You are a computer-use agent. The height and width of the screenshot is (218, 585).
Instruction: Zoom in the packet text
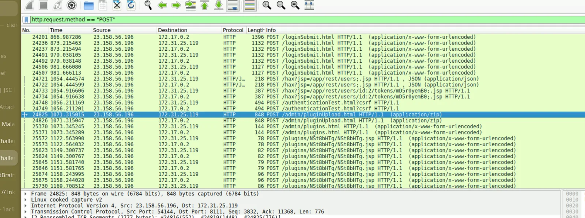pos(267,5)
